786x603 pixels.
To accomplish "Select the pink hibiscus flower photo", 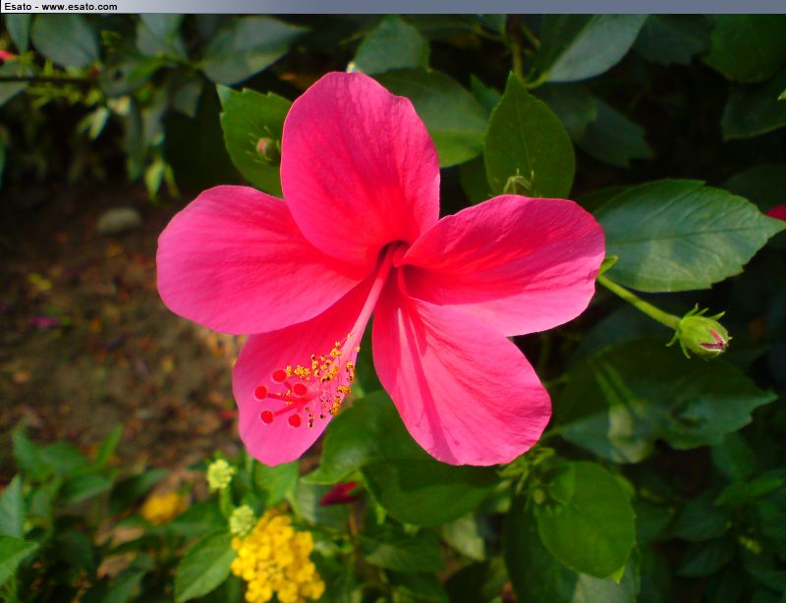I will coord(393,308).
